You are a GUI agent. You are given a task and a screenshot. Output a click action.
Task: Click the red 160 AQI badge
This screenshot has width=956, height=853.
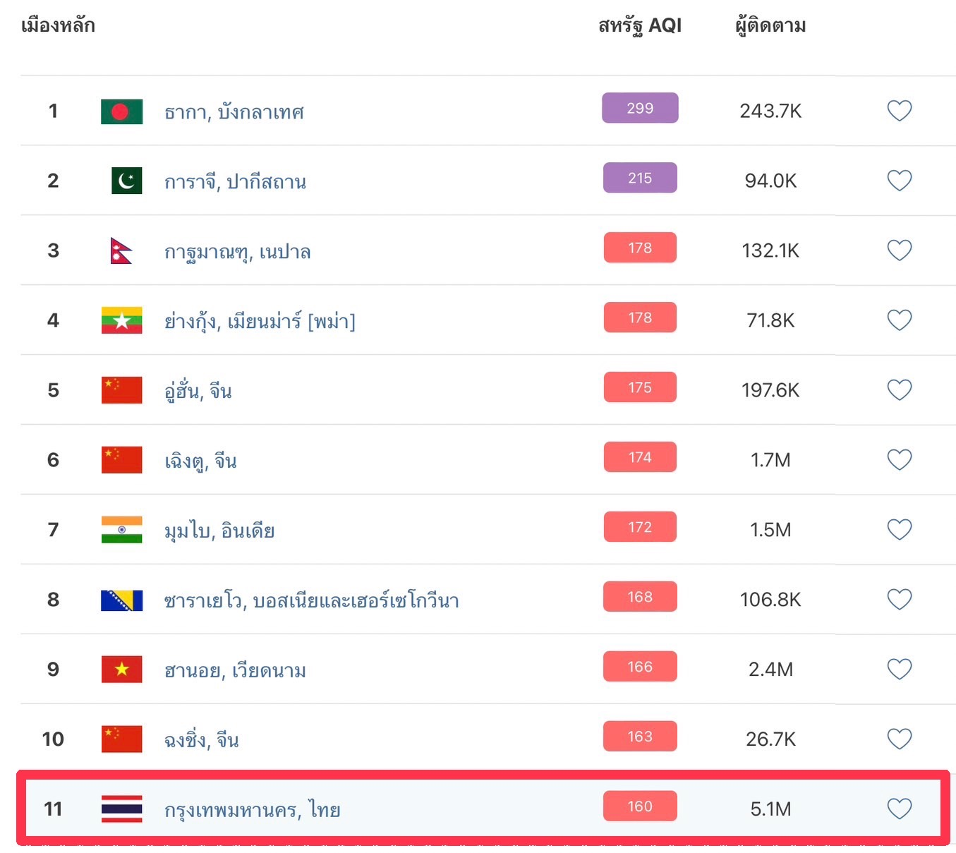click(x=640, y=806)
